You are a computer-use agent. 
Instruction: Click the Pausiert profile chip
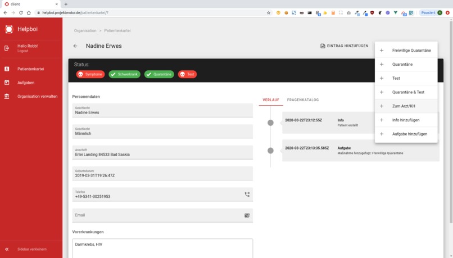(x=431, y=13)
